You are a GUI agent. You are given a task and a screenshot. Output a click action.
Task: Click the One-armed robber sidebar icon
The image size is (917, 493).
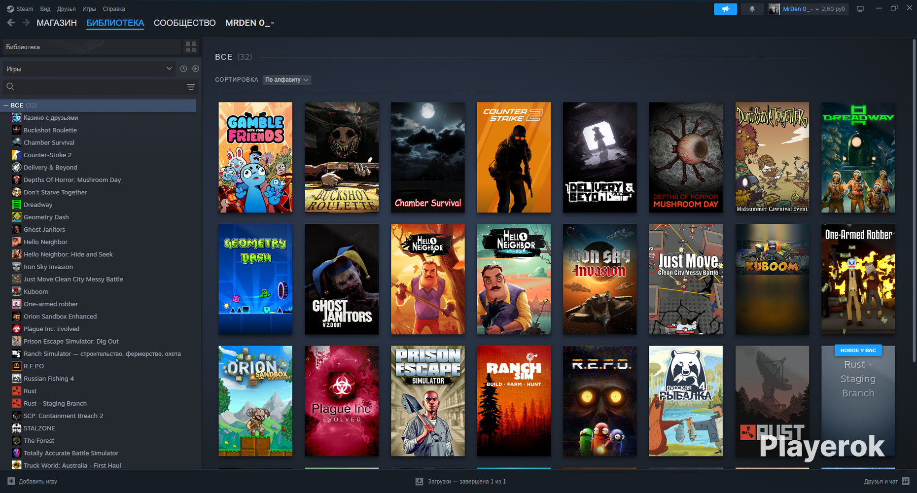point(16,304)
